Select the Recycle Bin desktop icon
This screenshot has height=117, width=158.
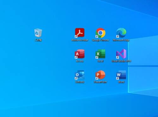[38, 33]
